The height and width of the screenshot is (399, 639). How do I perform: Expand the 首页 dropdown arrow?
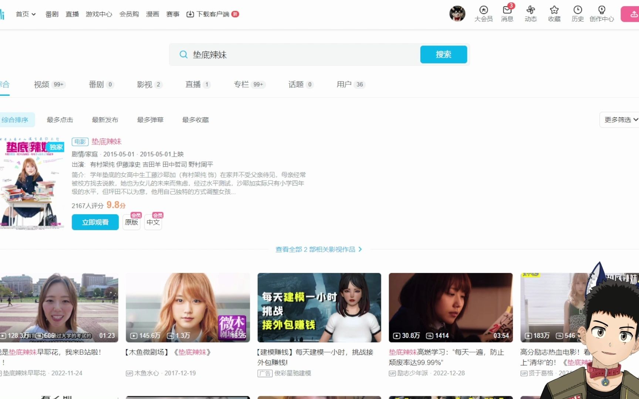click(x=34, y=14)
